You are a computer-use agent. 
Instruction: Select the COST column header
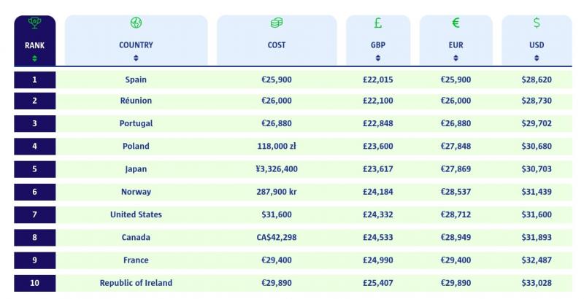pos(277,41)
